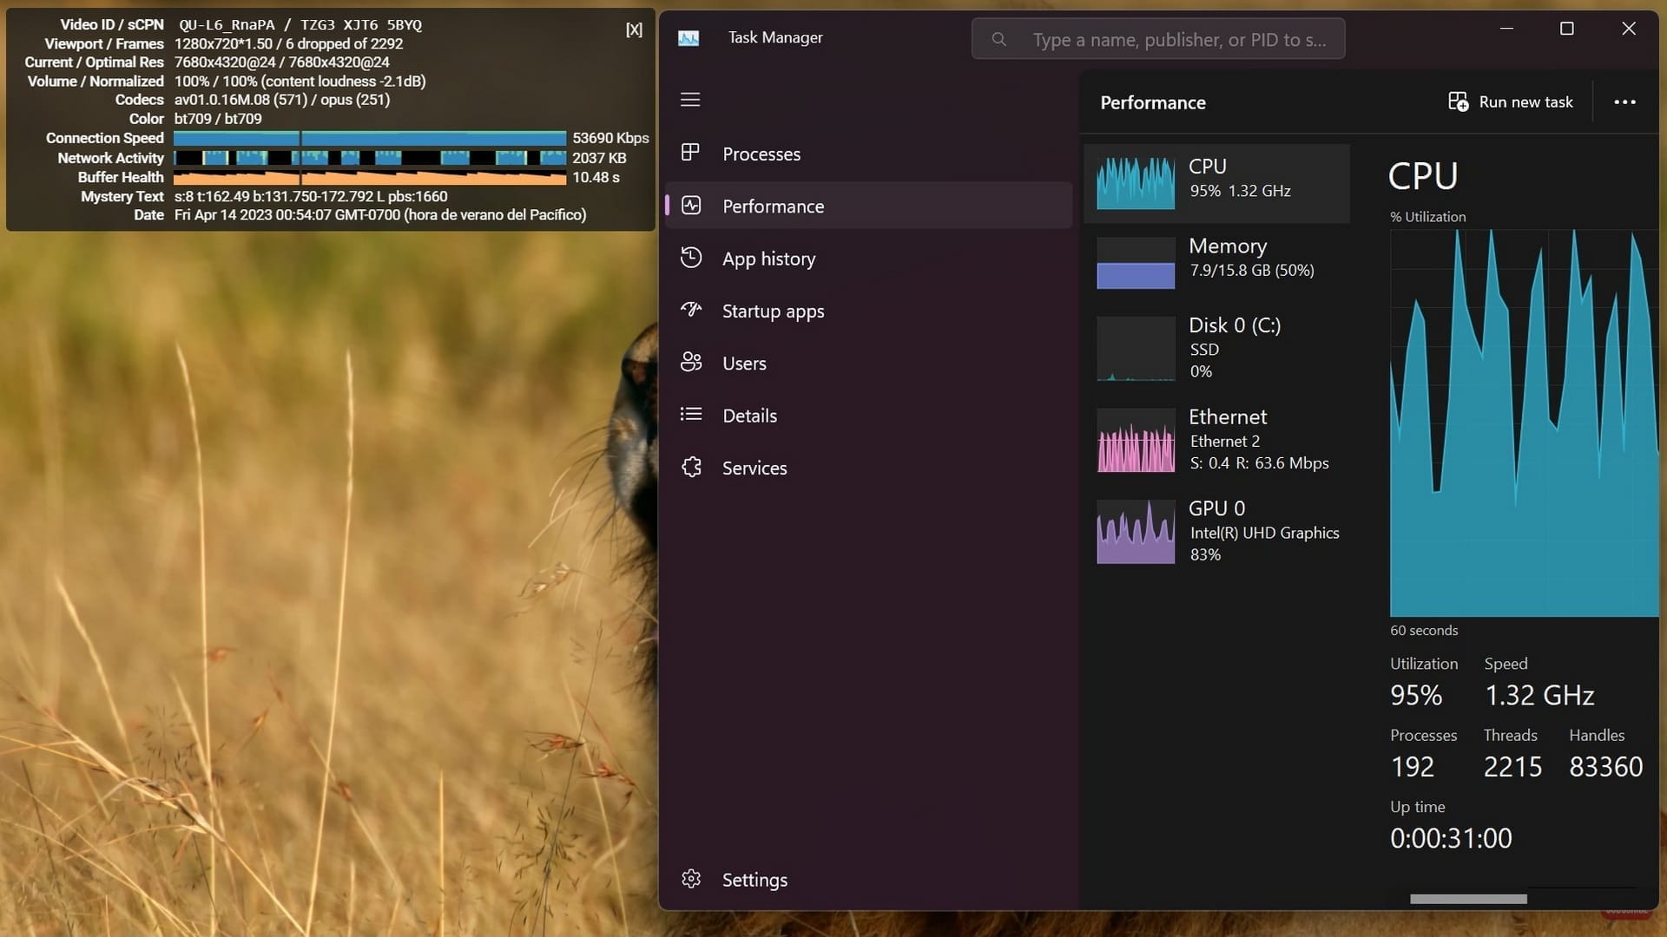Image resolution: width=1667 pixels, height=937 pixels.
Task: Click the Details list icon
Action: (x=691, y=415)
